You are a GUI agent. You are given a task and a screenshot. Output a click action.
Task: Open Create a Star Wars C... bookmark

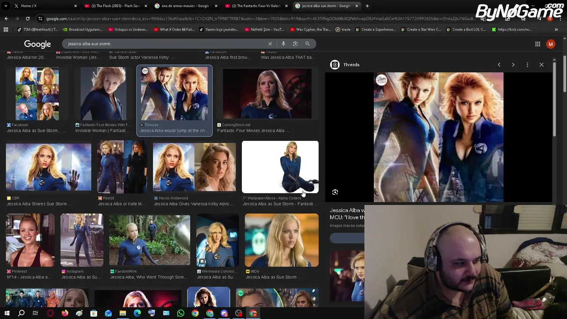(421, 30)
